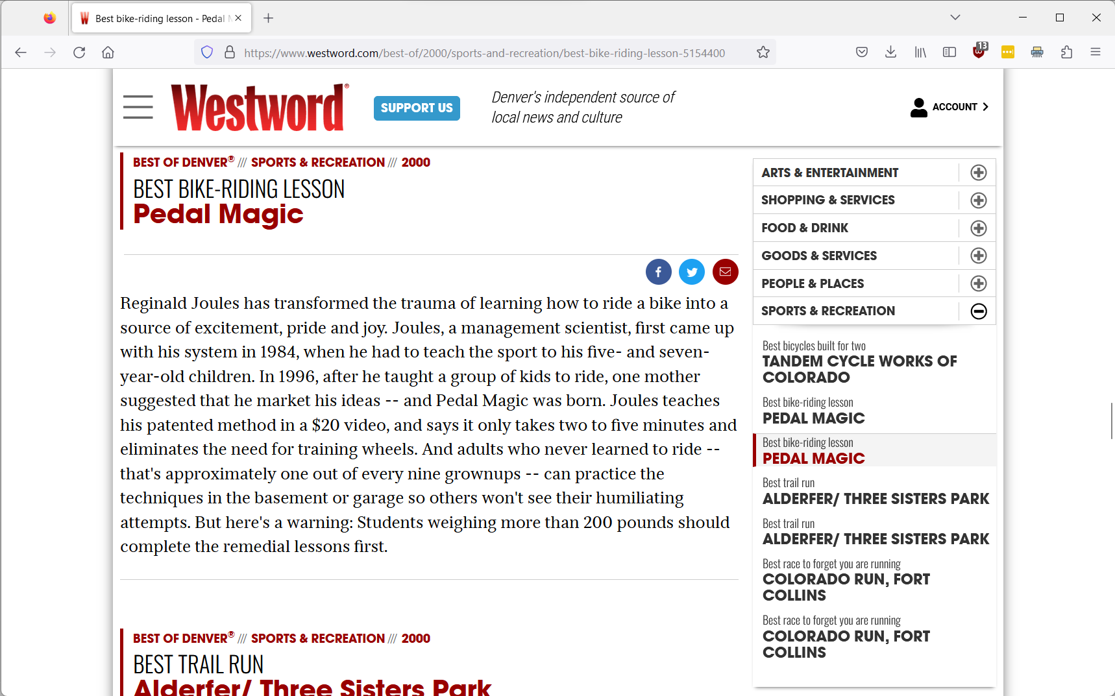
Task: Click 2000 breadcrumb above Best Trail Run
Action: coord(416,638)
